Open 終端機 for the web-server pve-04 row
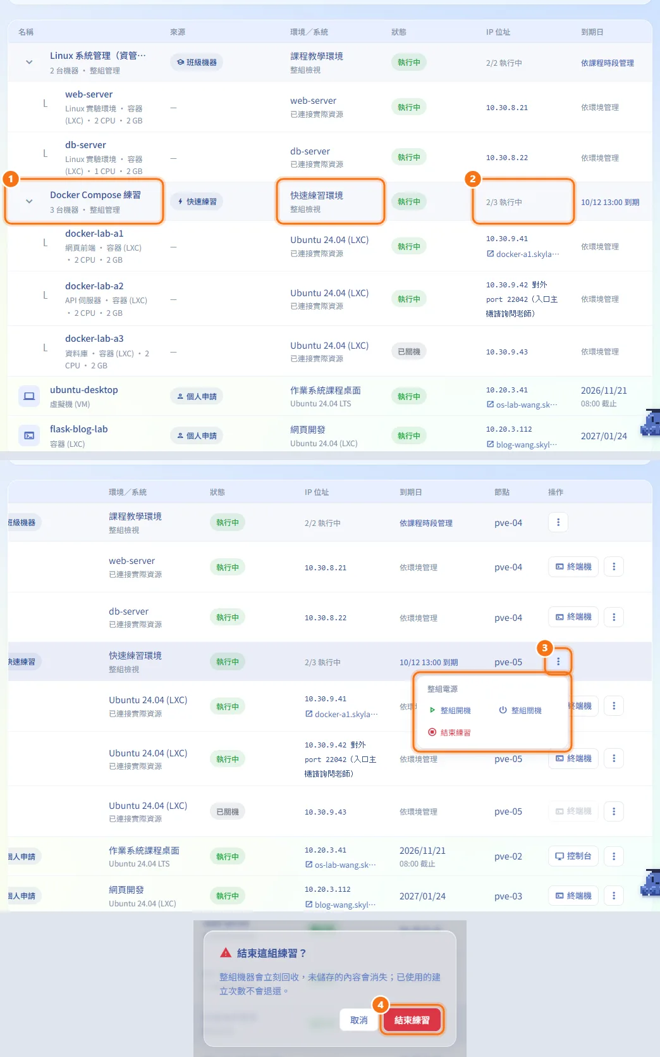This screenshot has width=660, height=1057. [573, 566]
